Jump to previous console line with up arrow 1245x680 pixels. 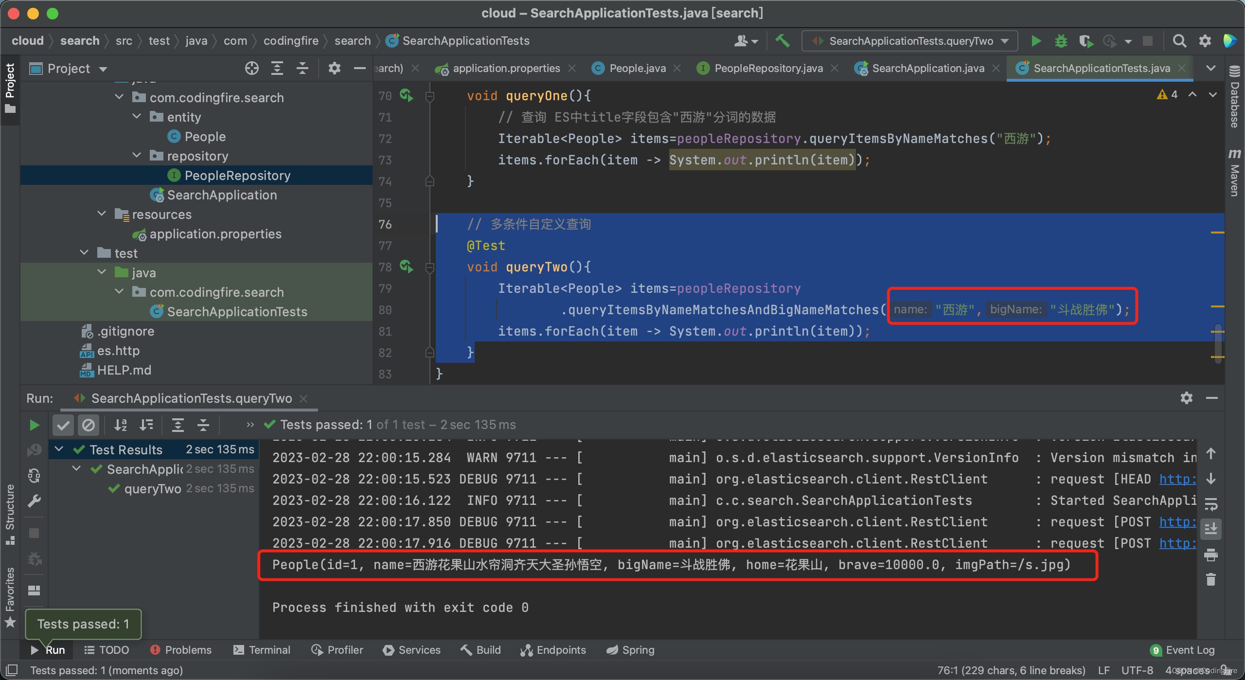point(1211,454)
